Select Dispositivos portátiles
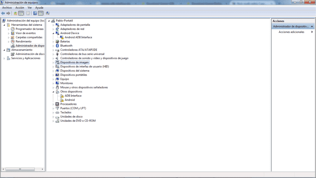The height and width of the screenshot is (178, 316). tap(73, 75)
